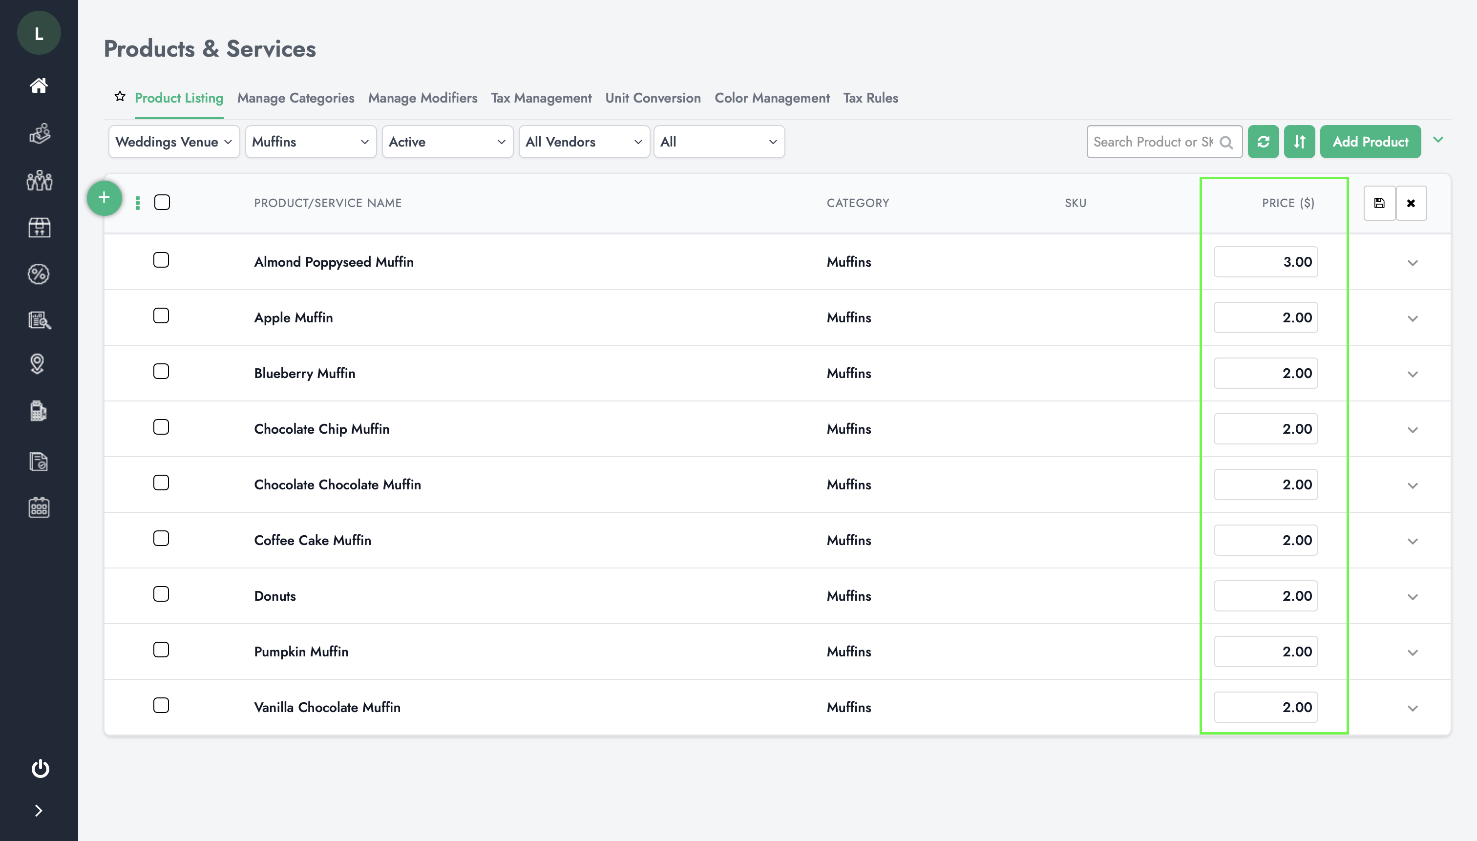This screenshot has height=841, width=1477.
Task: Click the power/logout icon in sidebar
Action: click(x=39, y=768)
